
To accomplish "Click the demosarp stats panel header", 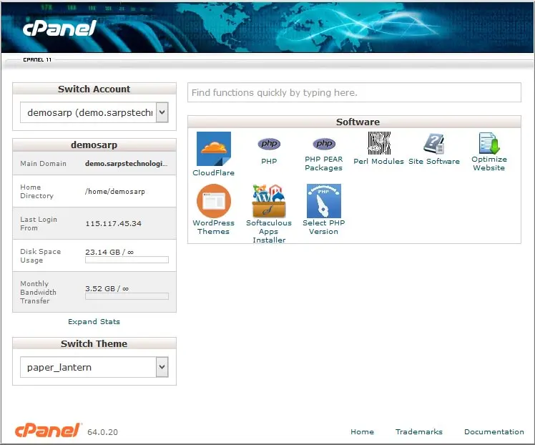I will (x=94, y=145).
